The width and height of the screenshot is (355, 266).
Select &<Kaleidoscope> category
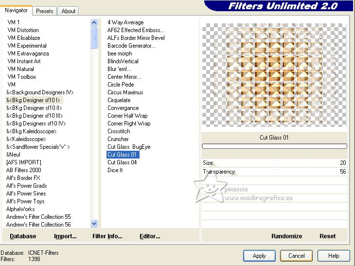point(26,139)
